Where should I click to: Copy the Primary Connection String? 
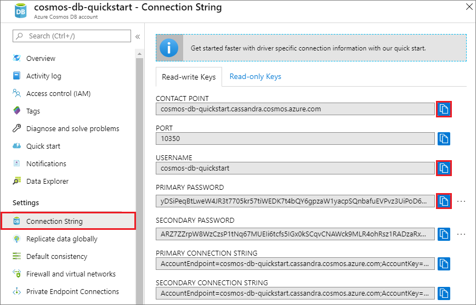pos(444,264)
